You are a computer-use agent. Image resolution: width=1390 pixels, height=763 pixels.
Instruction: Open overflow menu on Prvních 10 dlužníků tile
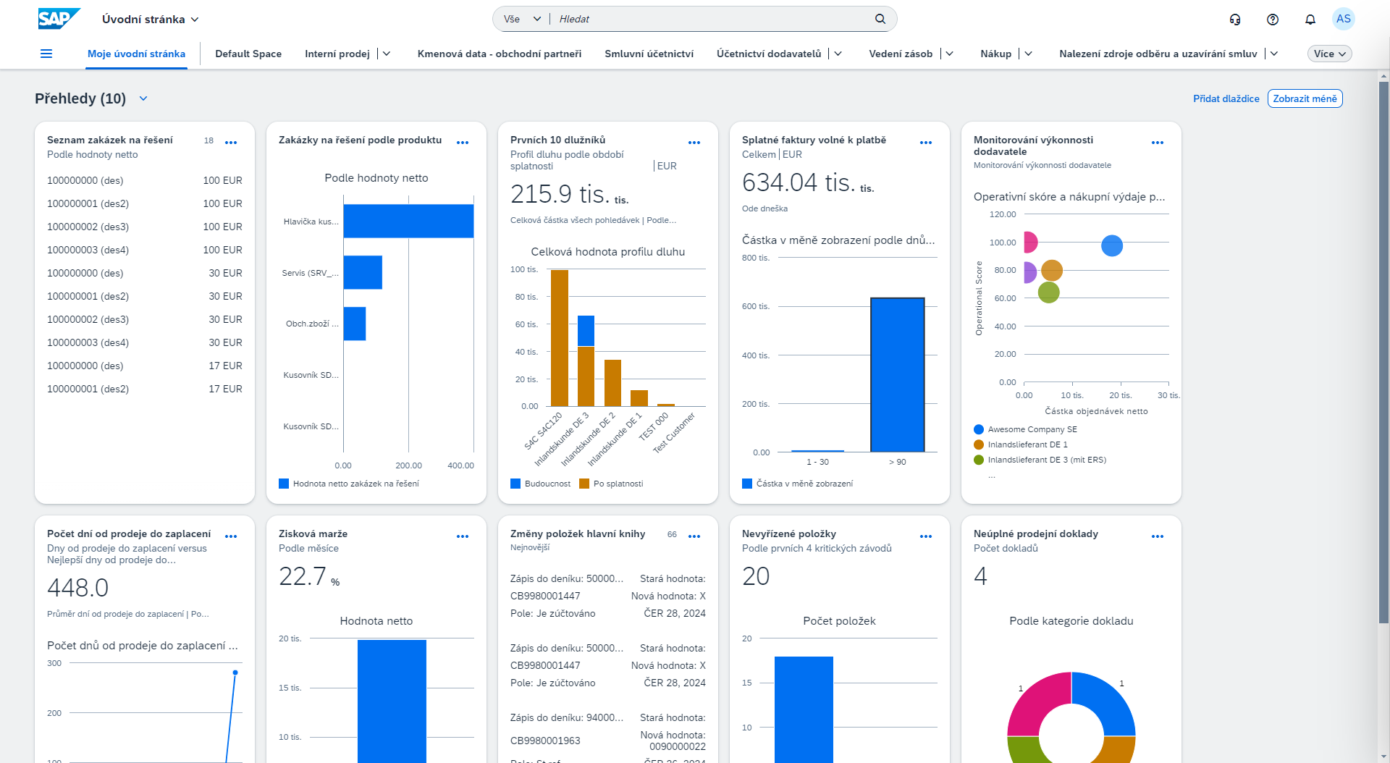[x=694, y=143]
